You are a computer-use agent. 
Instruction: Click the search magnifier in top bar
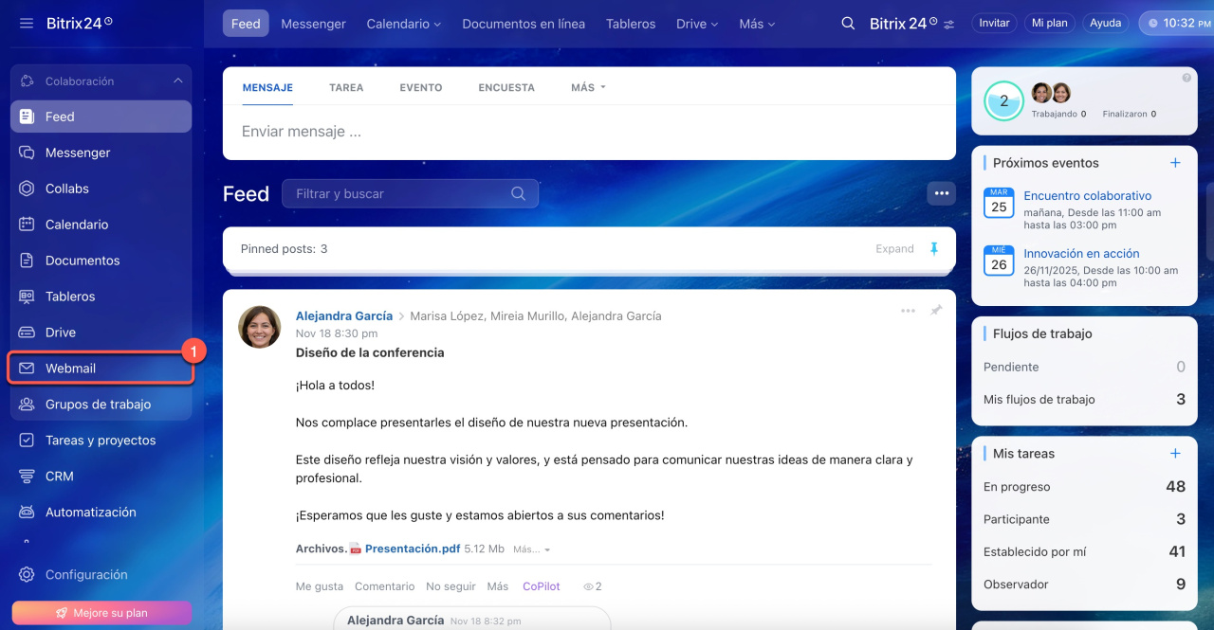[x=848, y=24]
